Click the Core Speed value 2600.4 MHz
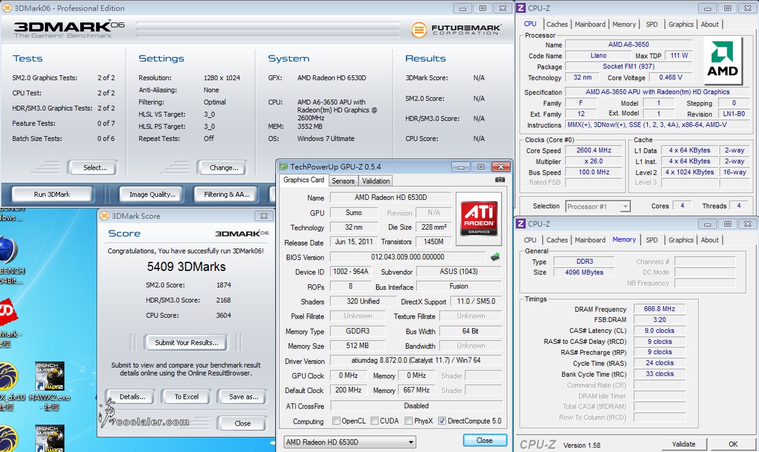This screenshot has width=759, height=452. click(x=594, y=151)
